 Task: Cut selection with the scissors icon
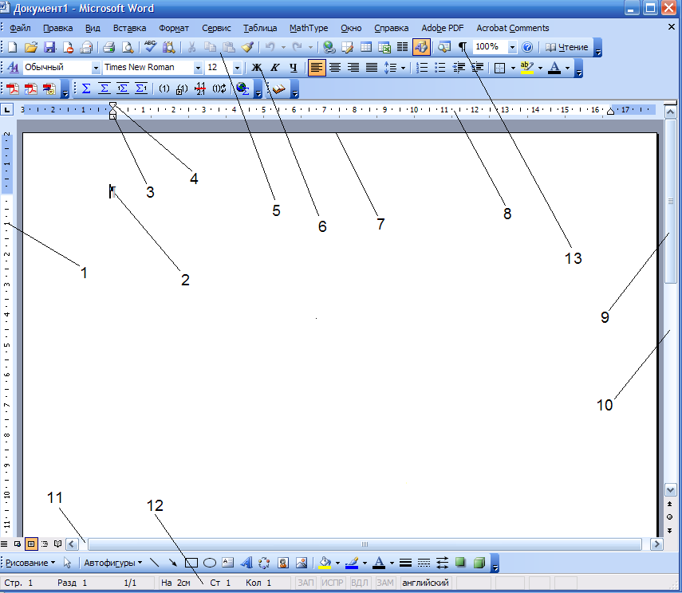(x=191, y=47)
